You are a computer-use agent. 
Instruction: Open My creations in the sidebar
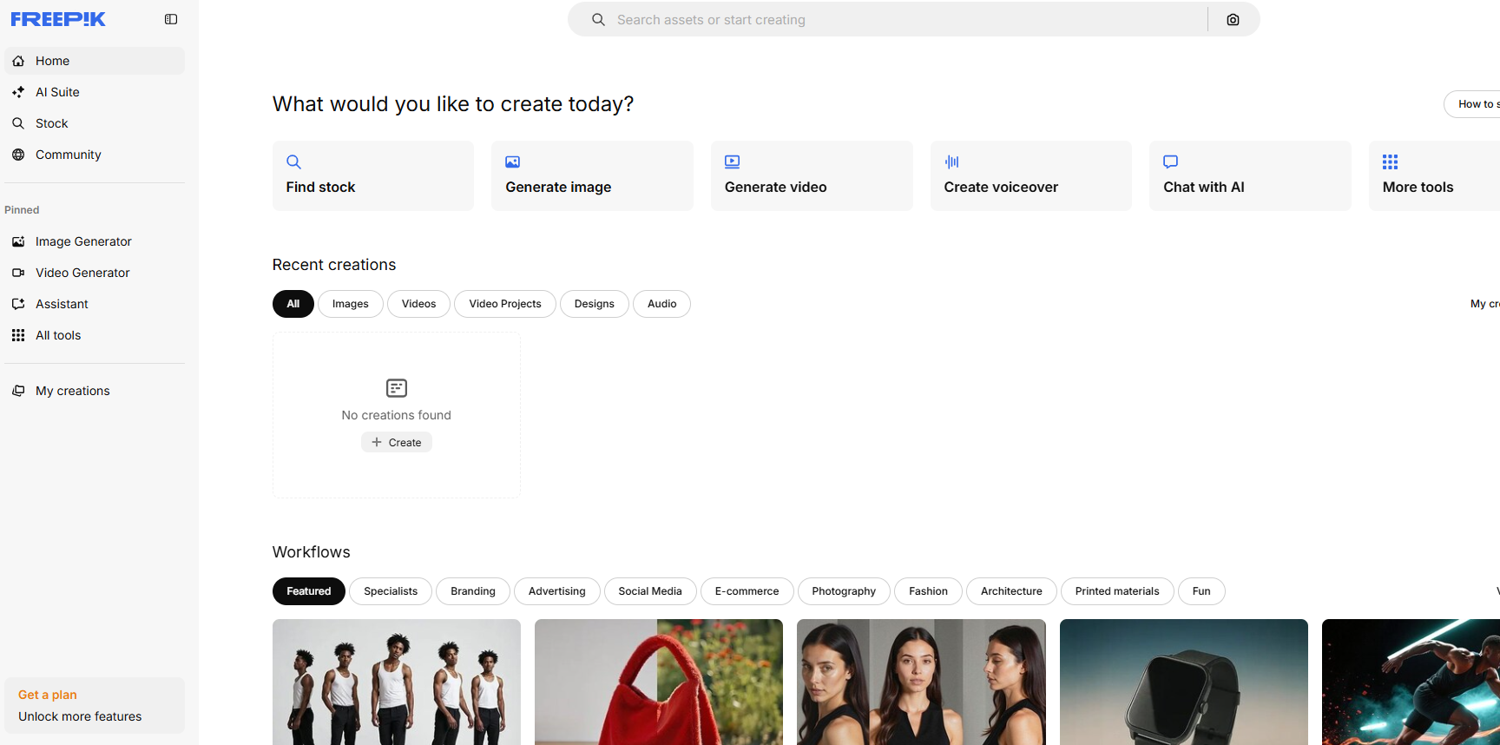[72, 391]
